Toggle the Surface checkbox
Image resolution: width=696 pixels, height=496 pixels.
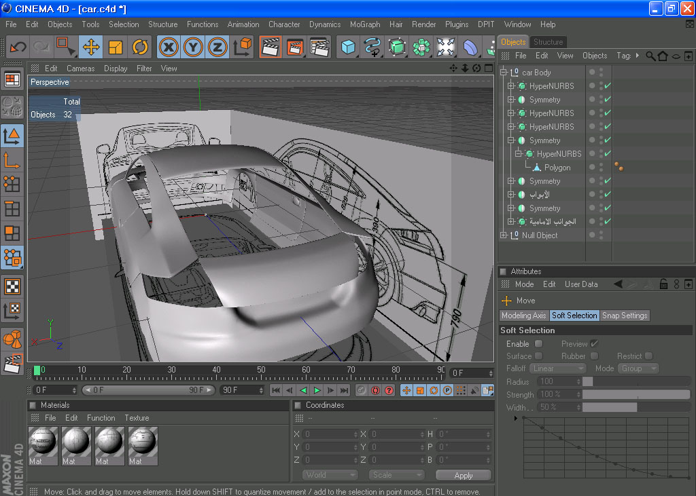click(538, 356)
